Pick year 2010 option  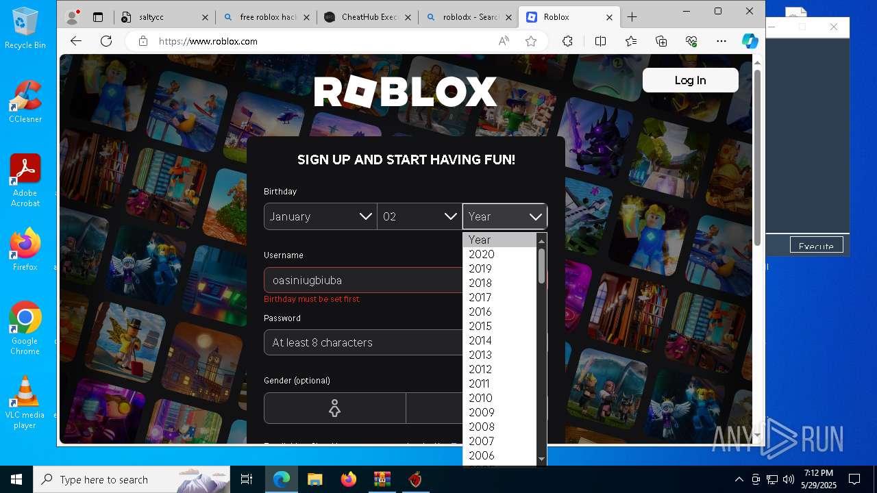pos(499,398)
